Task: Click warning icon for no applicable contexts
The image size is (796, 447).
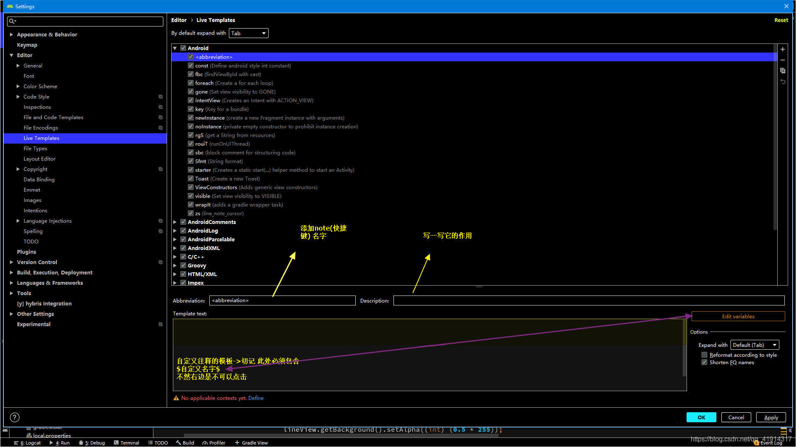Action: 176,398
